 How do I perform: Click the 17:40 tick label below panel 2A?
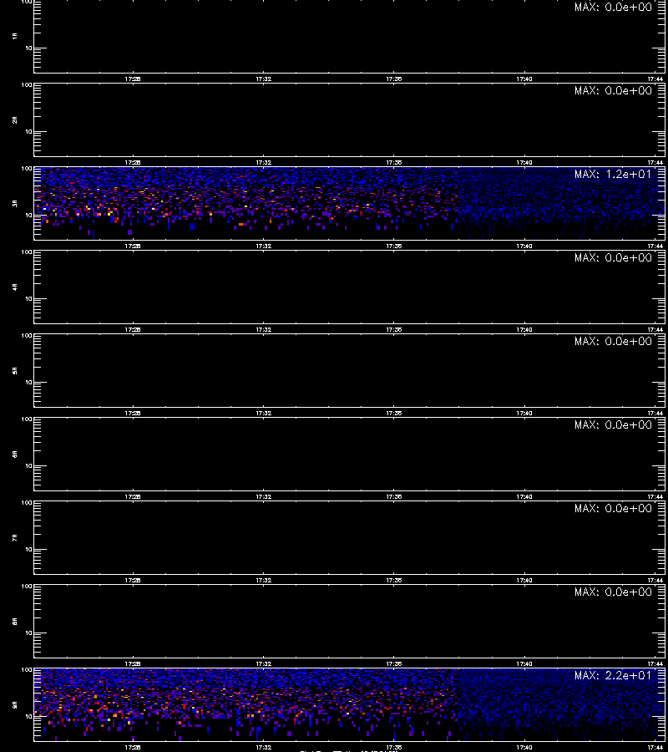click(524, 163)
